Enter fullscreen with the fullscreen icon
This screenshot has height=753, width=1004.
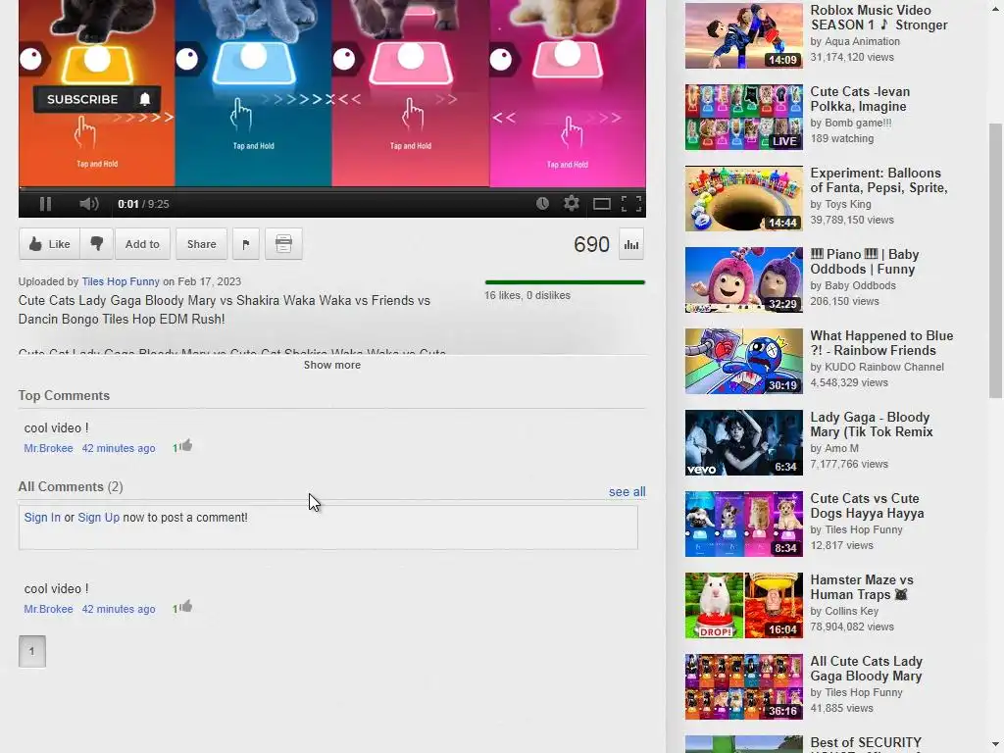631,204
